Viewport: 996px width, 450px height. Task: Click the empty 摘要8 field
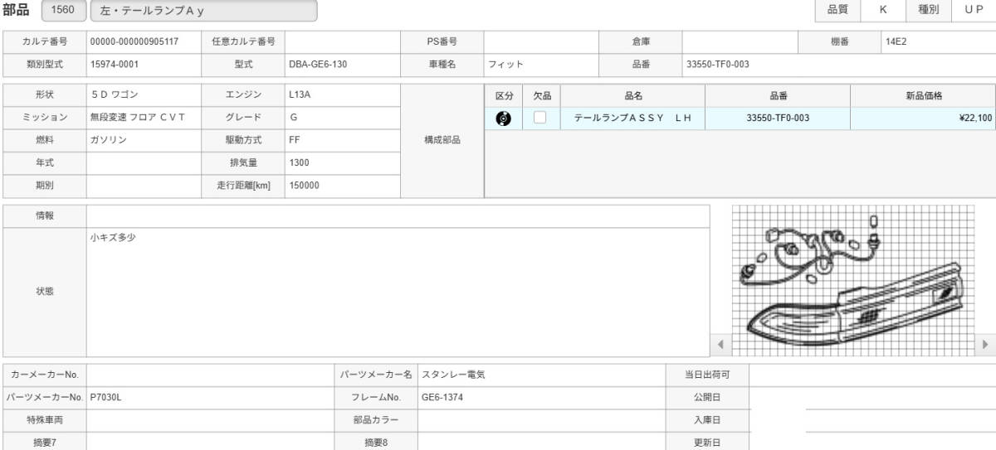coord(541,442)
